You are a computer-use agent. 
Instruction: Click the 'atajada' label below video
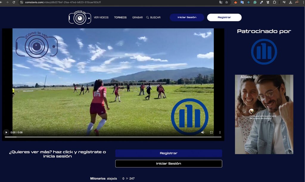112,178
